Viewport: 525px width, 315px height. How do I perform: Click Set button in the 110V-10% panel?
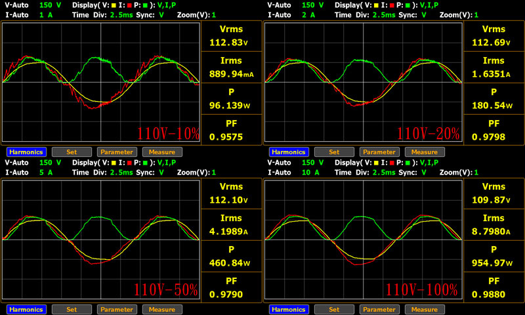(x=72, y=152)
